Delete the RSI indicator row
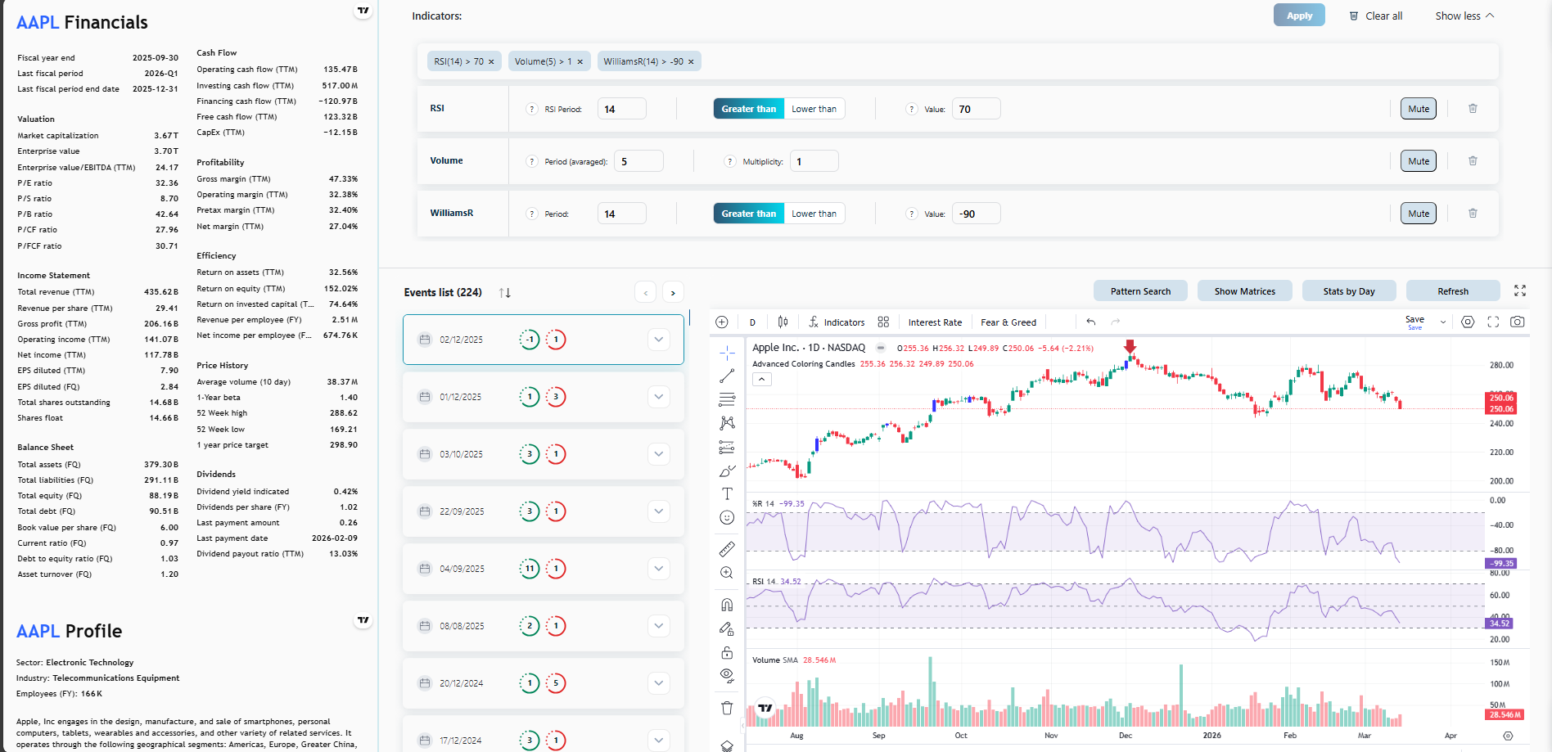The image size is (1552, 752). 1473,109
